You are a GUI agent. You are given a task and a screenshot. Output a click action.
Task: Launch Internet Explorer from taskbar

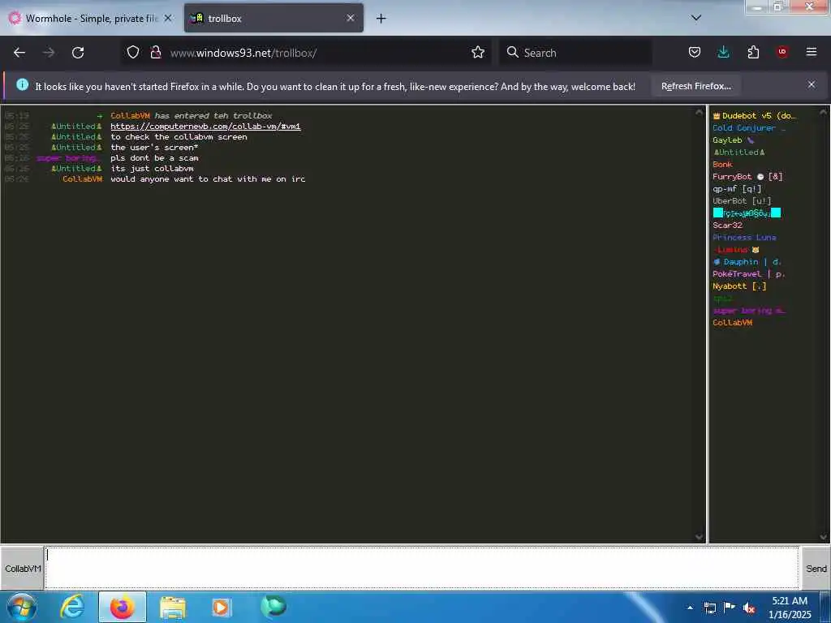coord(72,607)
